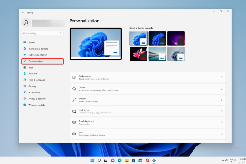Expand the Background settings row
Image resolution: width=246 pixels, height=164 pixels.
coord(148,77)
